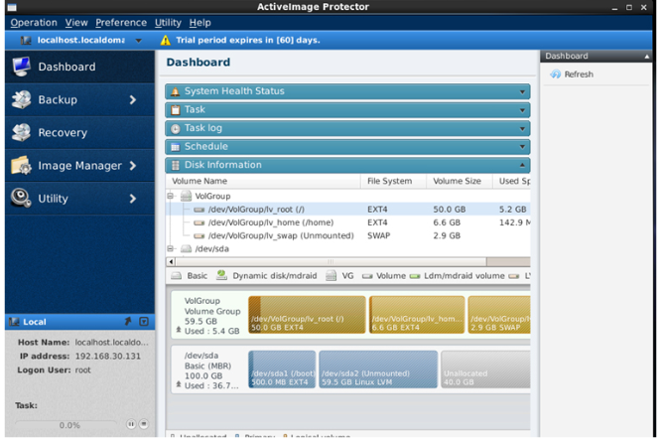
Task: Expand the Image Manager submenu arrow
Action: pos(133,166)
